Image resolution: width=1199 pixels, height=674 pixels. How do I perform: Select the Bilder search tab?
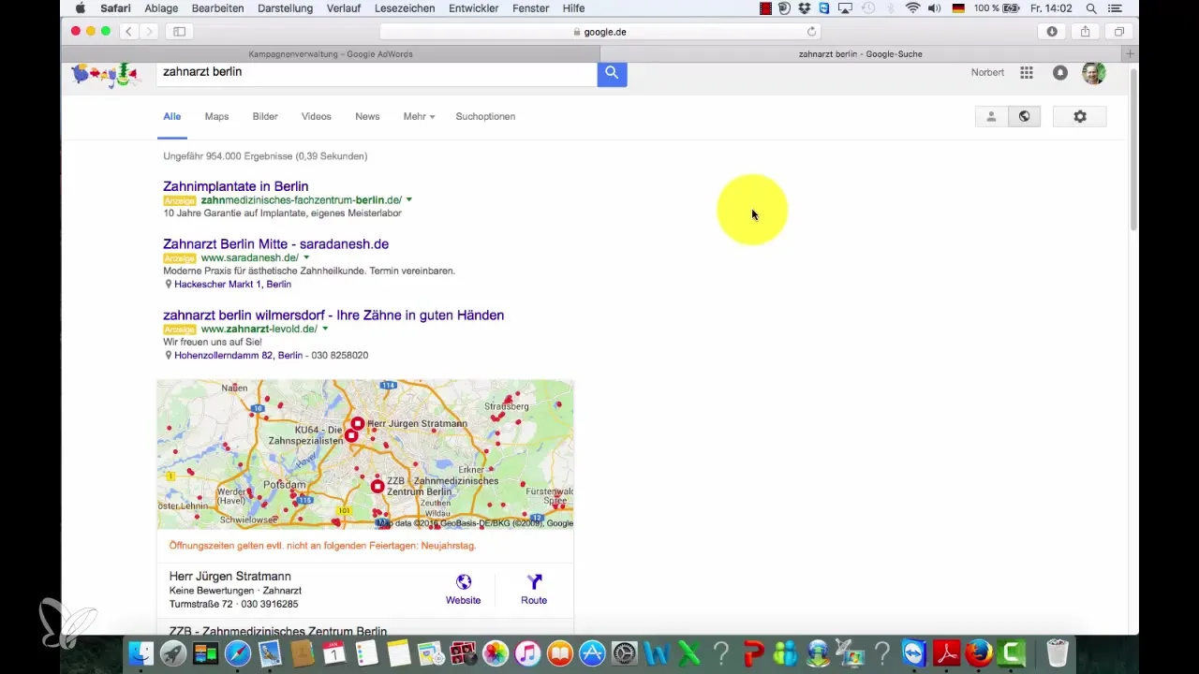tap(265, 116)
